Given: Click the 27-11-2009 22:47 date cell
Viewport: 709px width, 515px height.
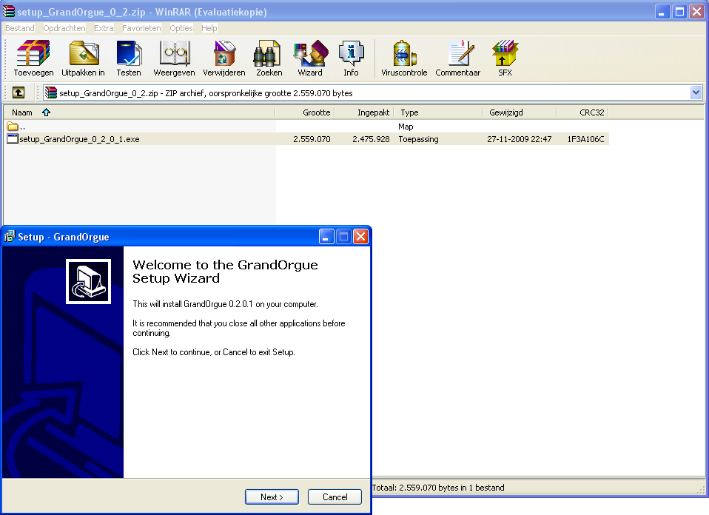Looking at the screenshot, I should click(x=519, y=139).
